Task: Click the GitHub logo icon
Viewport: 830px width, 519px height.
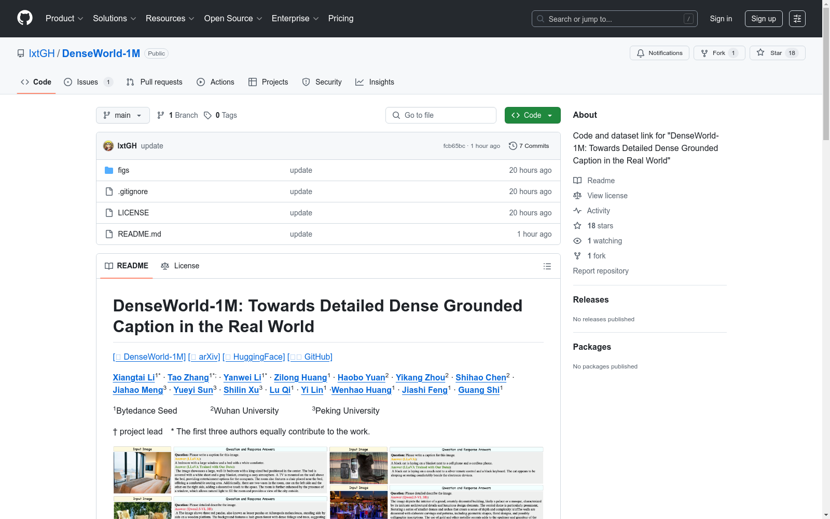Action: 25,18
